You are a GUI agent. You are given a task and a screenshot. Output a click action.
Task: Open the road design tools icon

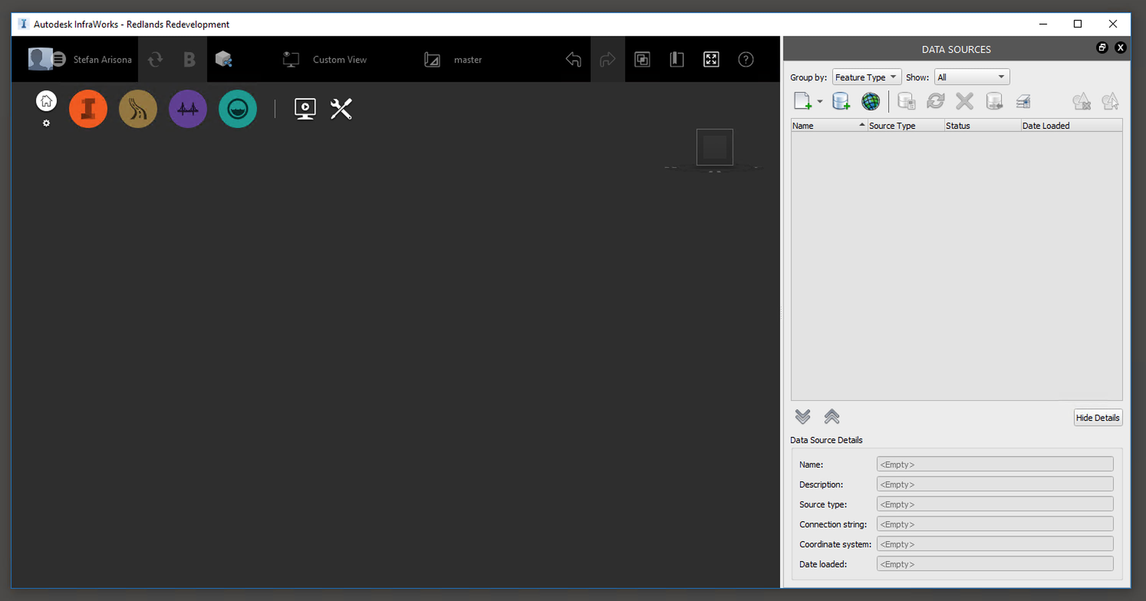click(x=138, y=109)
